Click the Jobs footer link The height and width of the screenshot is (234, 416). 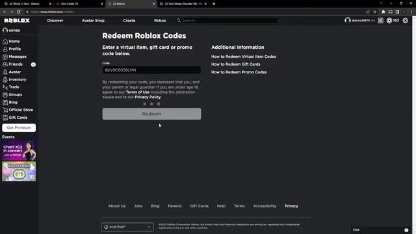tap(138, 206)
